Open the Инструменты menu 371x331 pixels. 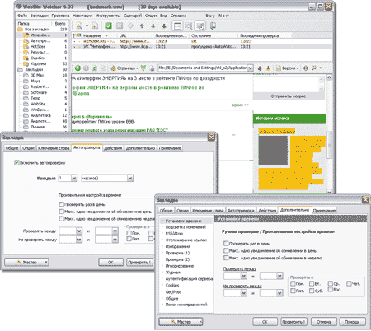click(x=108, y=16)
